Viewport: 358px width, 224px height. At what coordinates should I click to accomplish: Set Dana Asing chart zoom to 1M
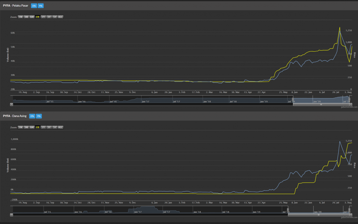(21, 127)
